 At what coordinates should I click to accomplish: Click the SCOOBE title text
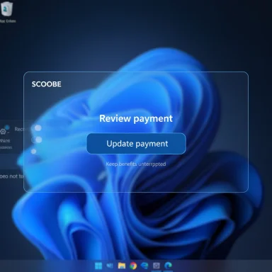pyautogui.click(x=47, y=84)
